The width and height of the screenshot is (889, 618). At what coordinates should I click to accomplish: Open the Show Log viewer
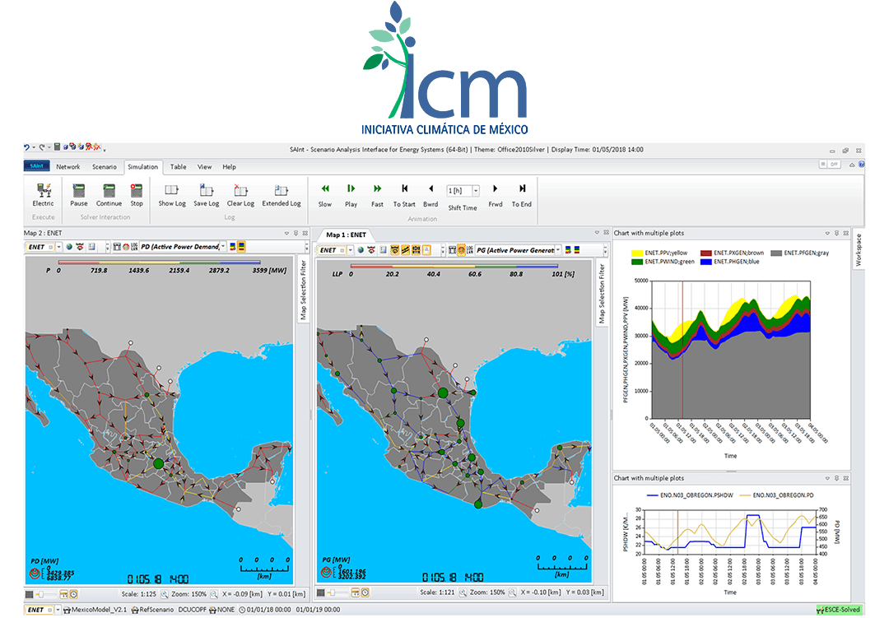172,193
